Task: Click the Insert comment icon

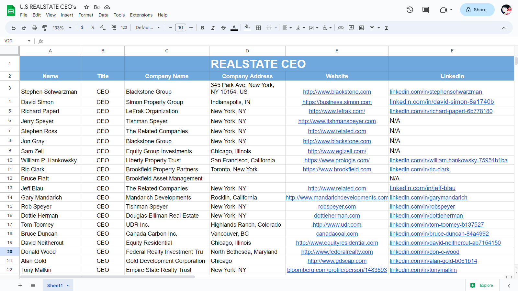Action: tap(351, 28)
